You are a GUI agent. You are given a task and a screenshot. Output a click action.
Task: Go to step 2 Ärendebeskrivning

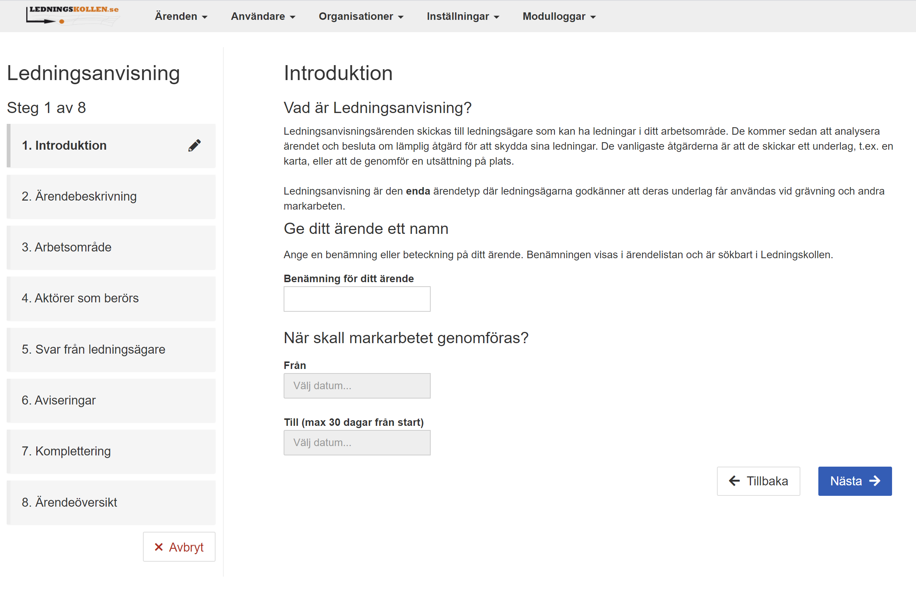111,196
